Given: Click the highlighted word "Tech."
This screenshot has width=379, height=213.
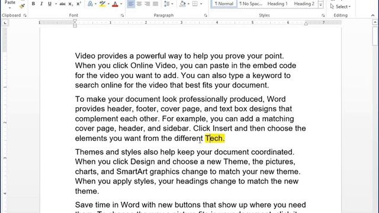Looking at the screenshot, I should (x=215, y=138).
